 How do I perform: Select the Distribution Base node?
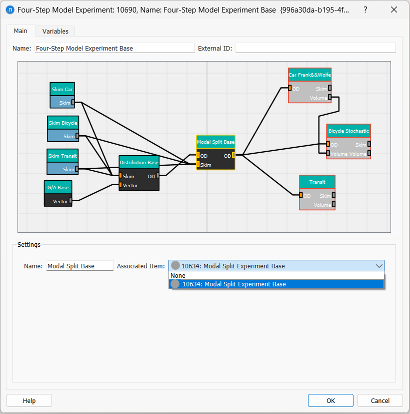[x=138, y=162]
